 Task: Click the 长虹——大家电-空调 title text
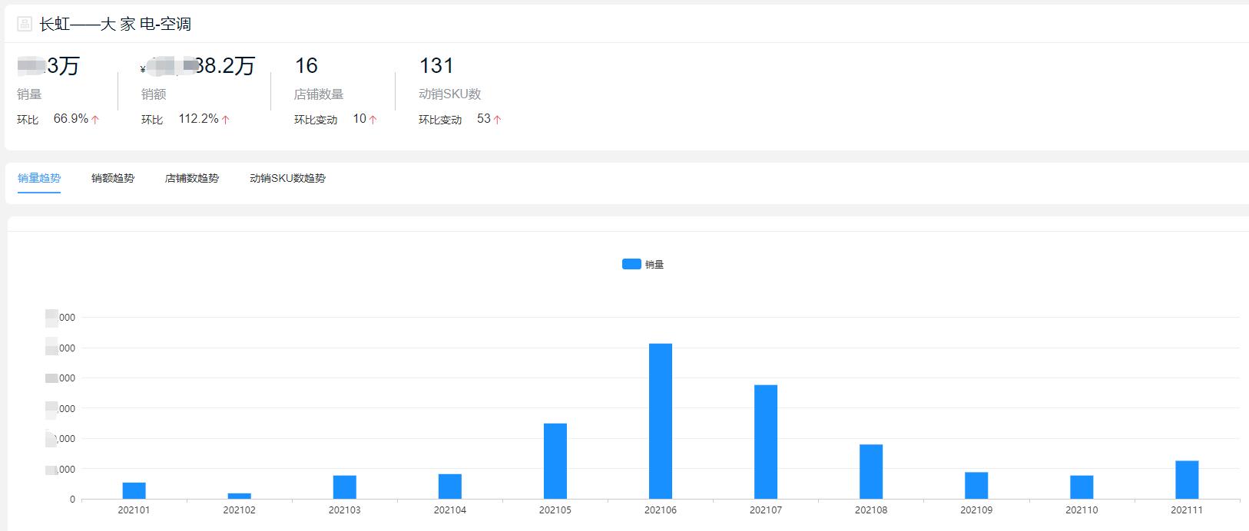click(x=115, y=25)
